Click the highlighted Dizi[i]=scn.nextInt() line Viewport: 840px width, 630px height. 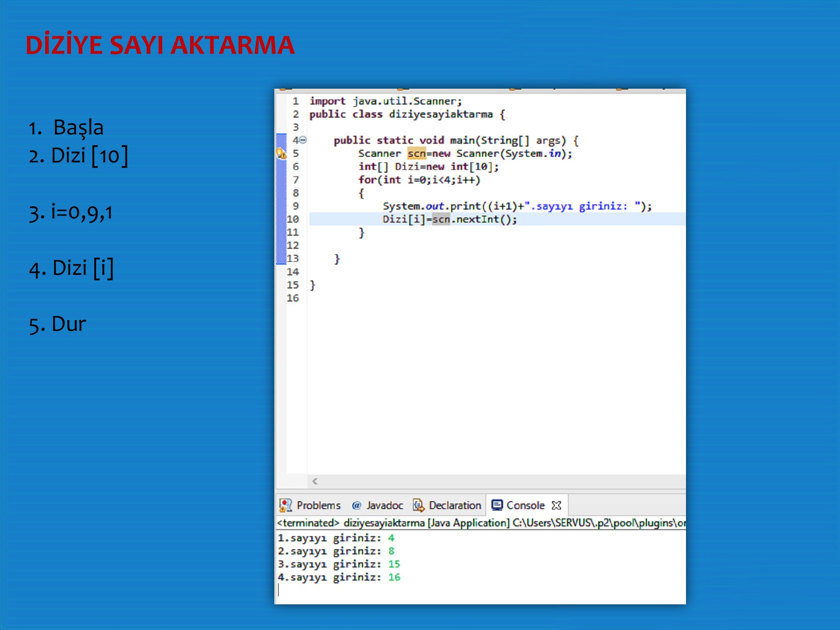coord(449,219)
